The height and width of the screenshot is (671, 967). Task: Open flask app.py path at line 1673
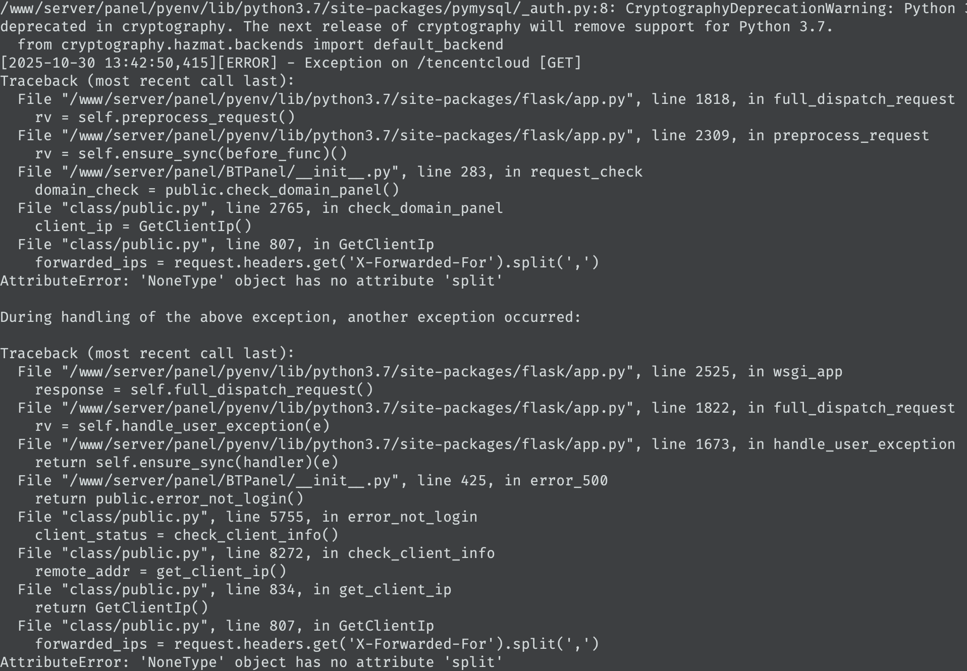[x=347, y=444]
